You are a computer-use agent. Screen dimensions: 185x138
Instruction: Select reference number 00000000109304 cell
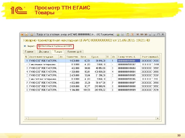click(129, 72)
